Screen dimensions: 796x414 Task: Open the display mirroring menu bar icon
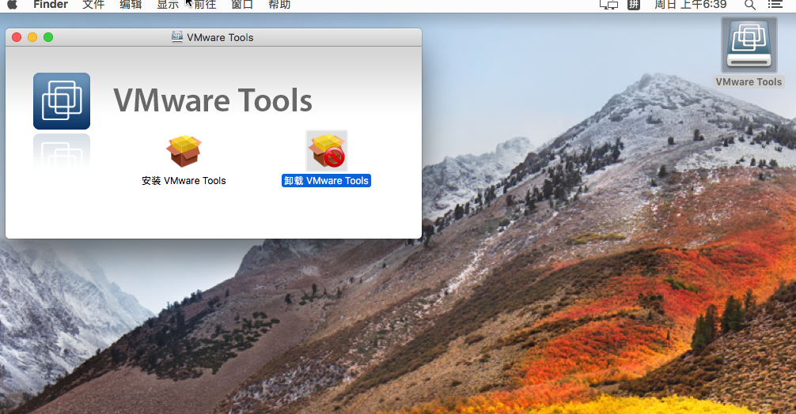608,5
